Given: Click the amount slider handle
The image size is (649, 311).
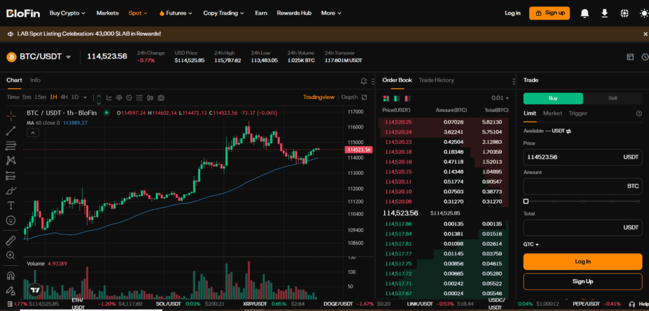Looking at the screenshot, I should coord(525,201).
